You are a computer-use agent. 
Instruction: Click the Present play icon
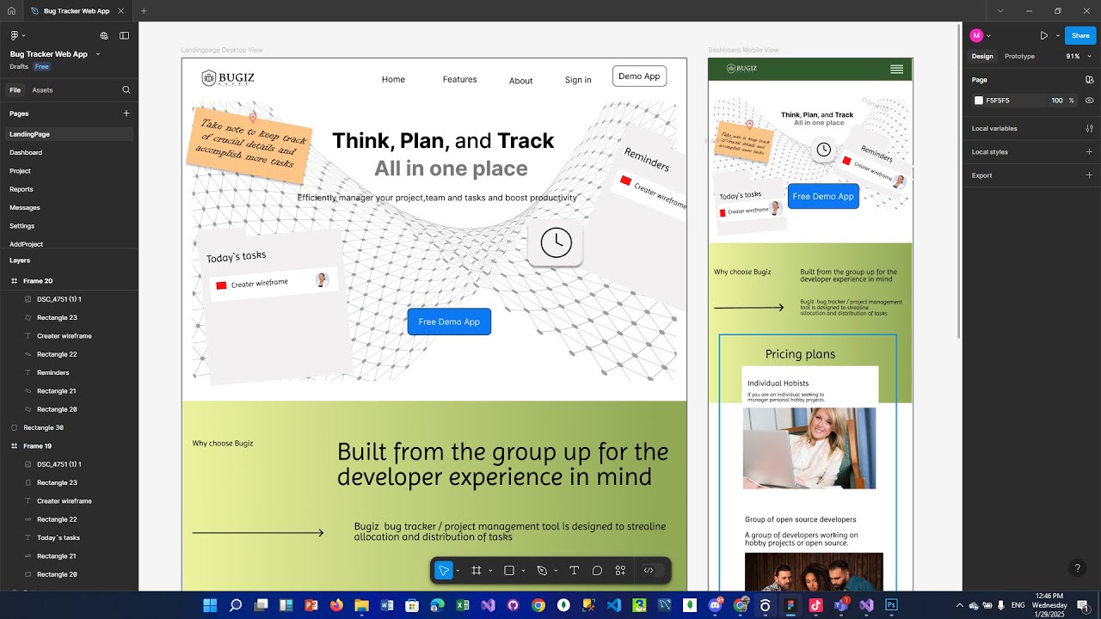pos(1043,35)
